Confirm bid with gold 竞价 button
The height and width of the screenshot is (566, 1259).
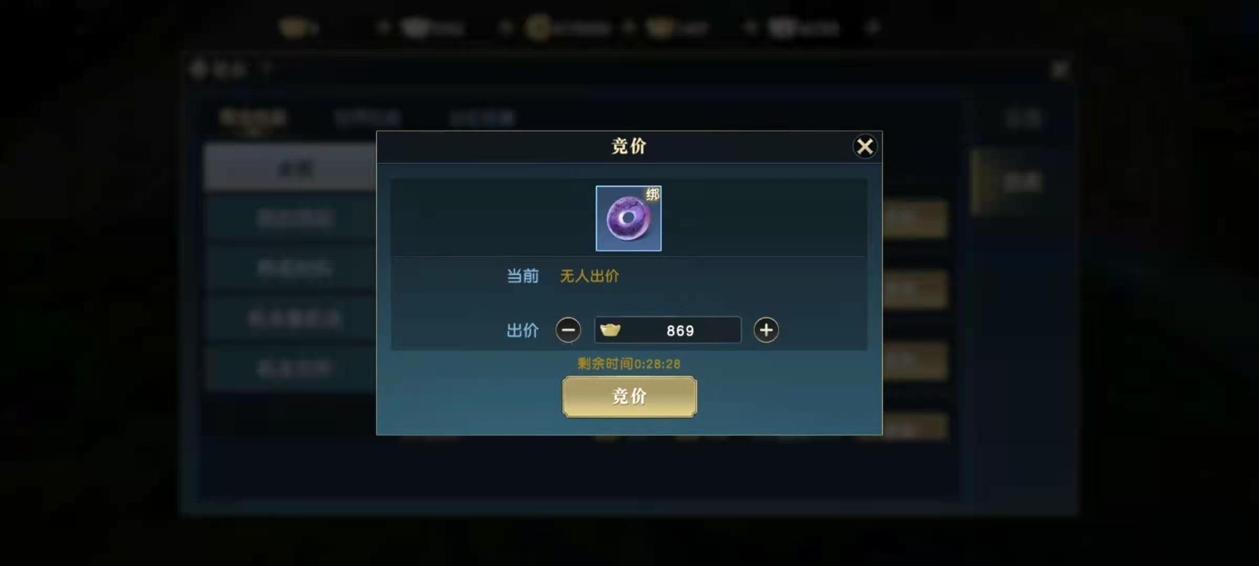tap(629, 397)
